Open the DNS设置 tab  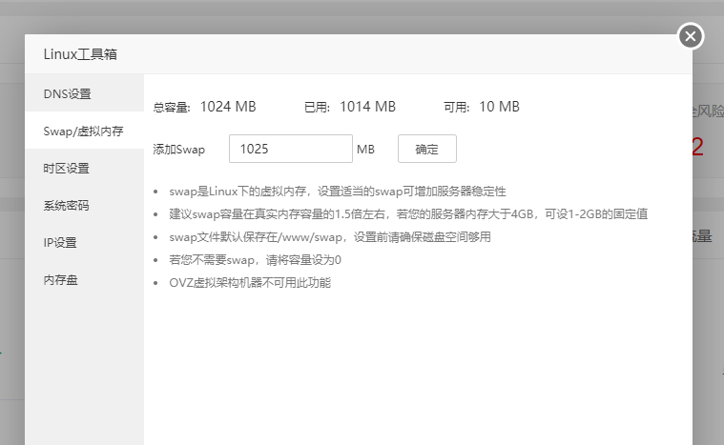pyautogui.click(x=84, y=93)
